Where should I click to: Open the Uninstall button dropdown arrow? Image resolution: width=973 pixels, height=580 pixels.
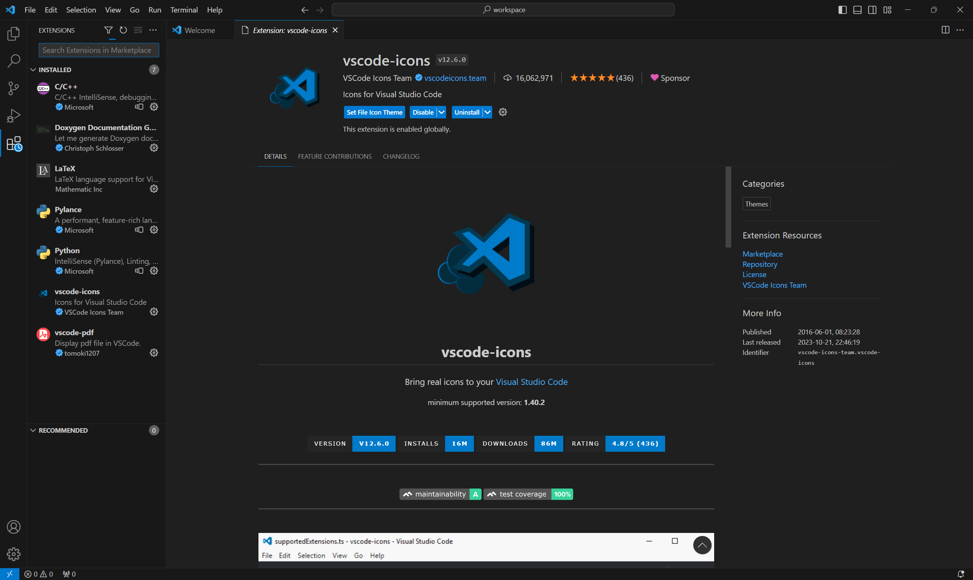point(487,112)
